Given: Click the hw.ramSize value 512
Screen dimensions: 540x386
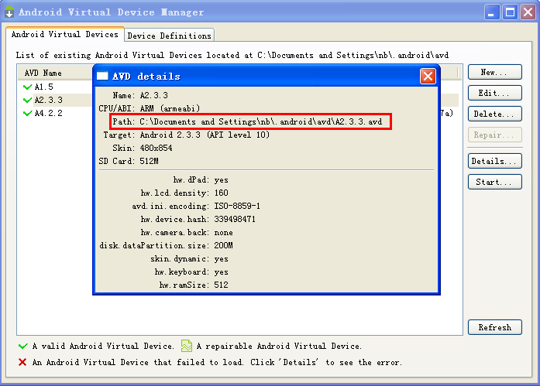Looking at the screenshot, I should [x=221, y=285].
